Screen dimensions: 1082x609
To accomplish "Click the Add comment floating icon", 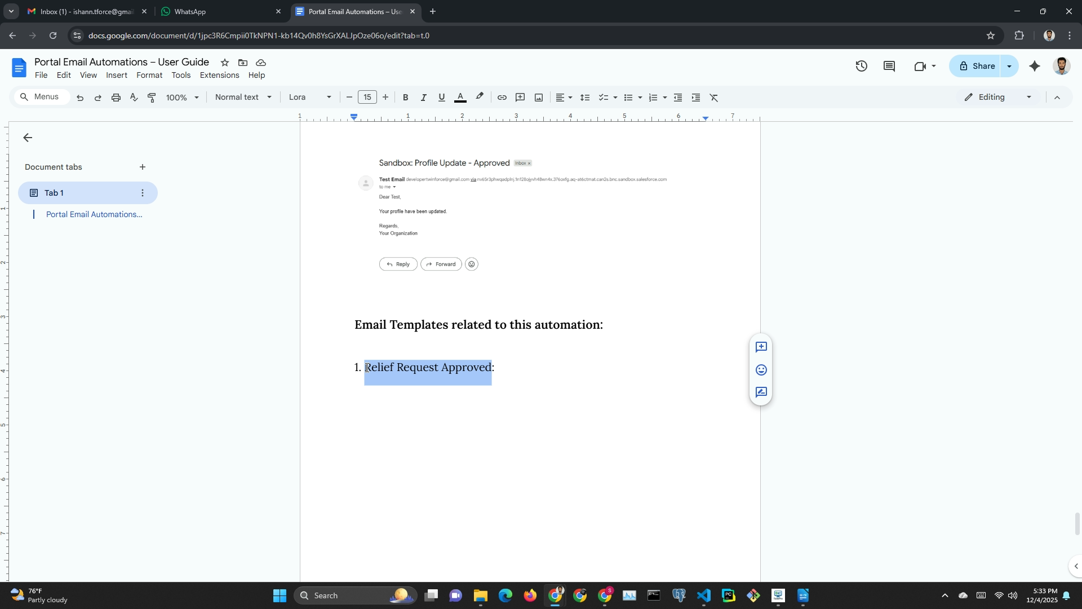I will pos(761,347).
